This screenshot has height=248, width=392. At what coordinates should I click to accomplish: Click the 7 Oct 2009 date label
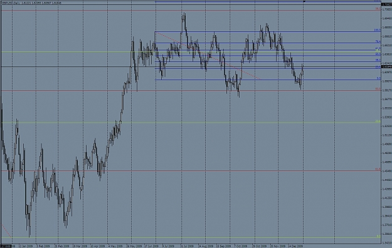(240, 246)
